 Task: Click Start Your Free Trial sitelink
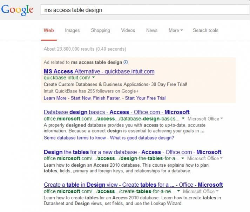(x=145, y=98)
